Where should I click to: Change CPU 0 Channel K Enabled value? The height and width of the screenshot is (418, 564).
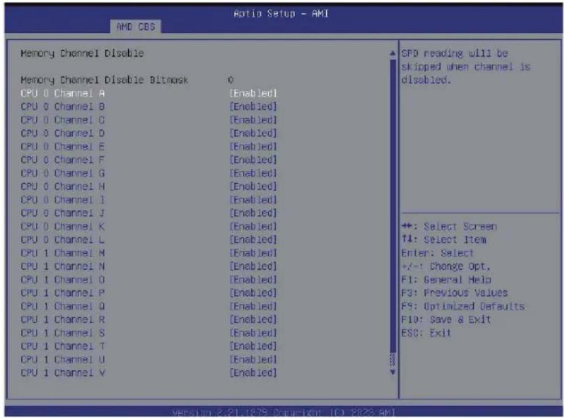coord(253,227)
